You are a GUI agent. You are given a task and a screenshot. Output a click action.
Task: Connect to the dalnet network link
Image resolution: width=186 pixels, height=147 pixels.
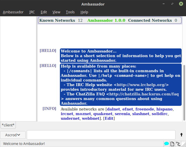click(113, 109)
